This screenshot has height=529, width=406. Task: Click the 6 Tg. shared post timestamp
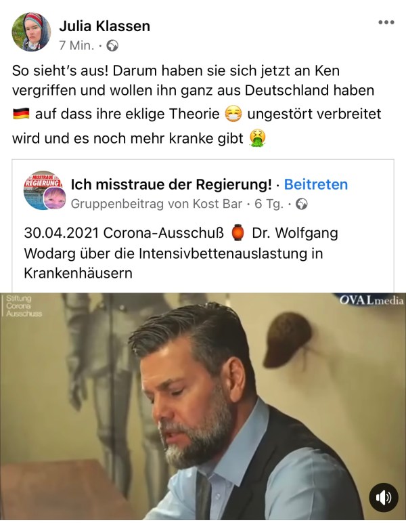coord(269,204)
